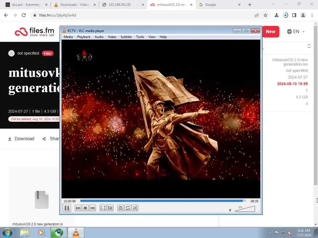Show Chrome downloads
Viewport: 318px width, 238px height.
285,15
